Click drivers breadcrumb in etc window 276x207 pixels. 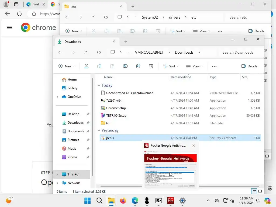point(174,17)
